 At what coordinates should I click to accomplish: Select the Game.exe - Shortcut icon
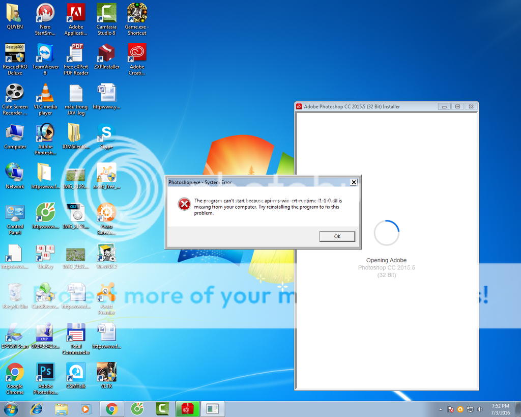click(x=137, y=19)
